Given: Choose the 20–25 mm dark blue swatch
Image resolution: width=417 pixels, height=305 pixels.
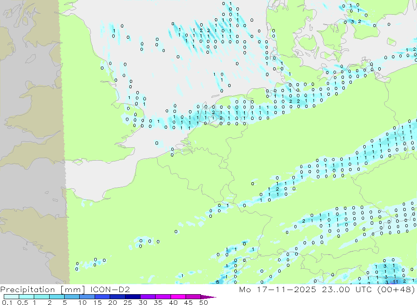Looking at the screenshot, I should (x=117, y=297).
